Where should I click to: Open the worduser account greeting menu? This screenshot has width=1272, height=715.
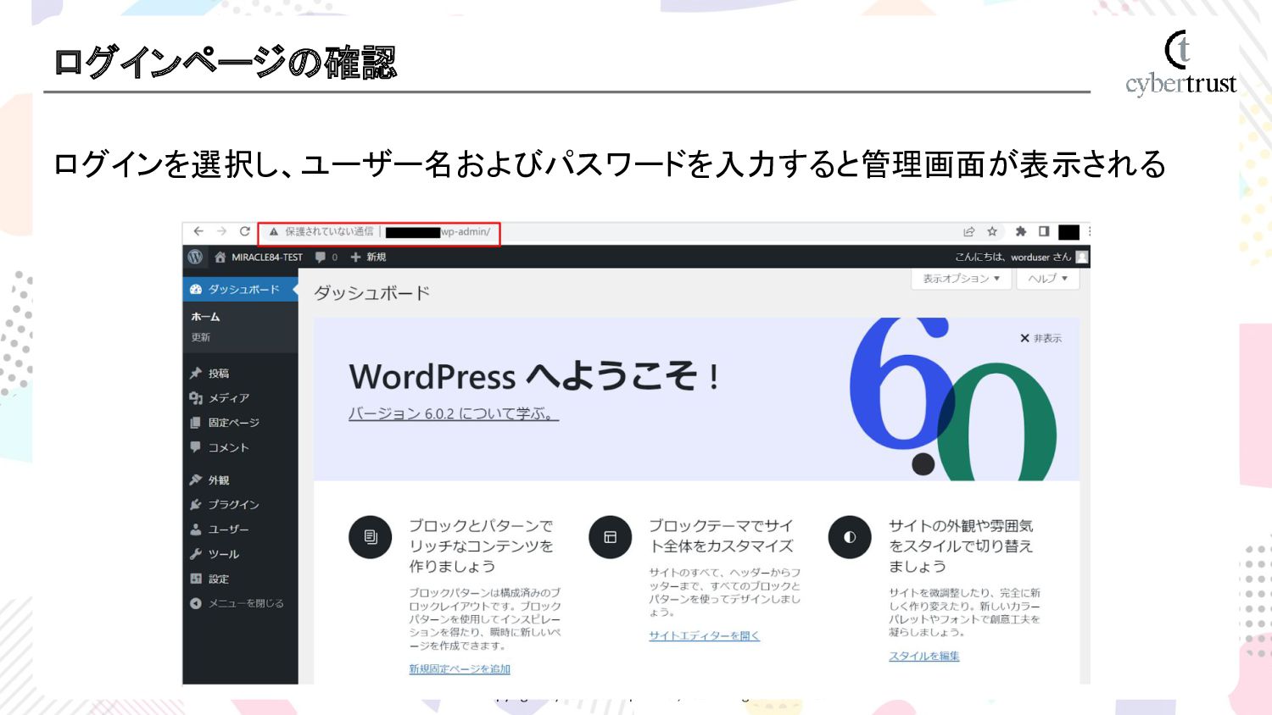(1013, 257)
